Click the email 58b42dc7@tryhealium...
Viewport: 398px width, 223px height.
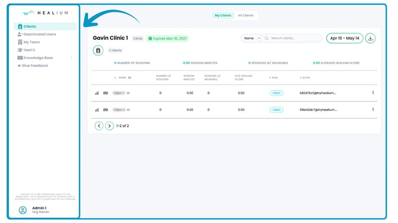tap(318, 110)
